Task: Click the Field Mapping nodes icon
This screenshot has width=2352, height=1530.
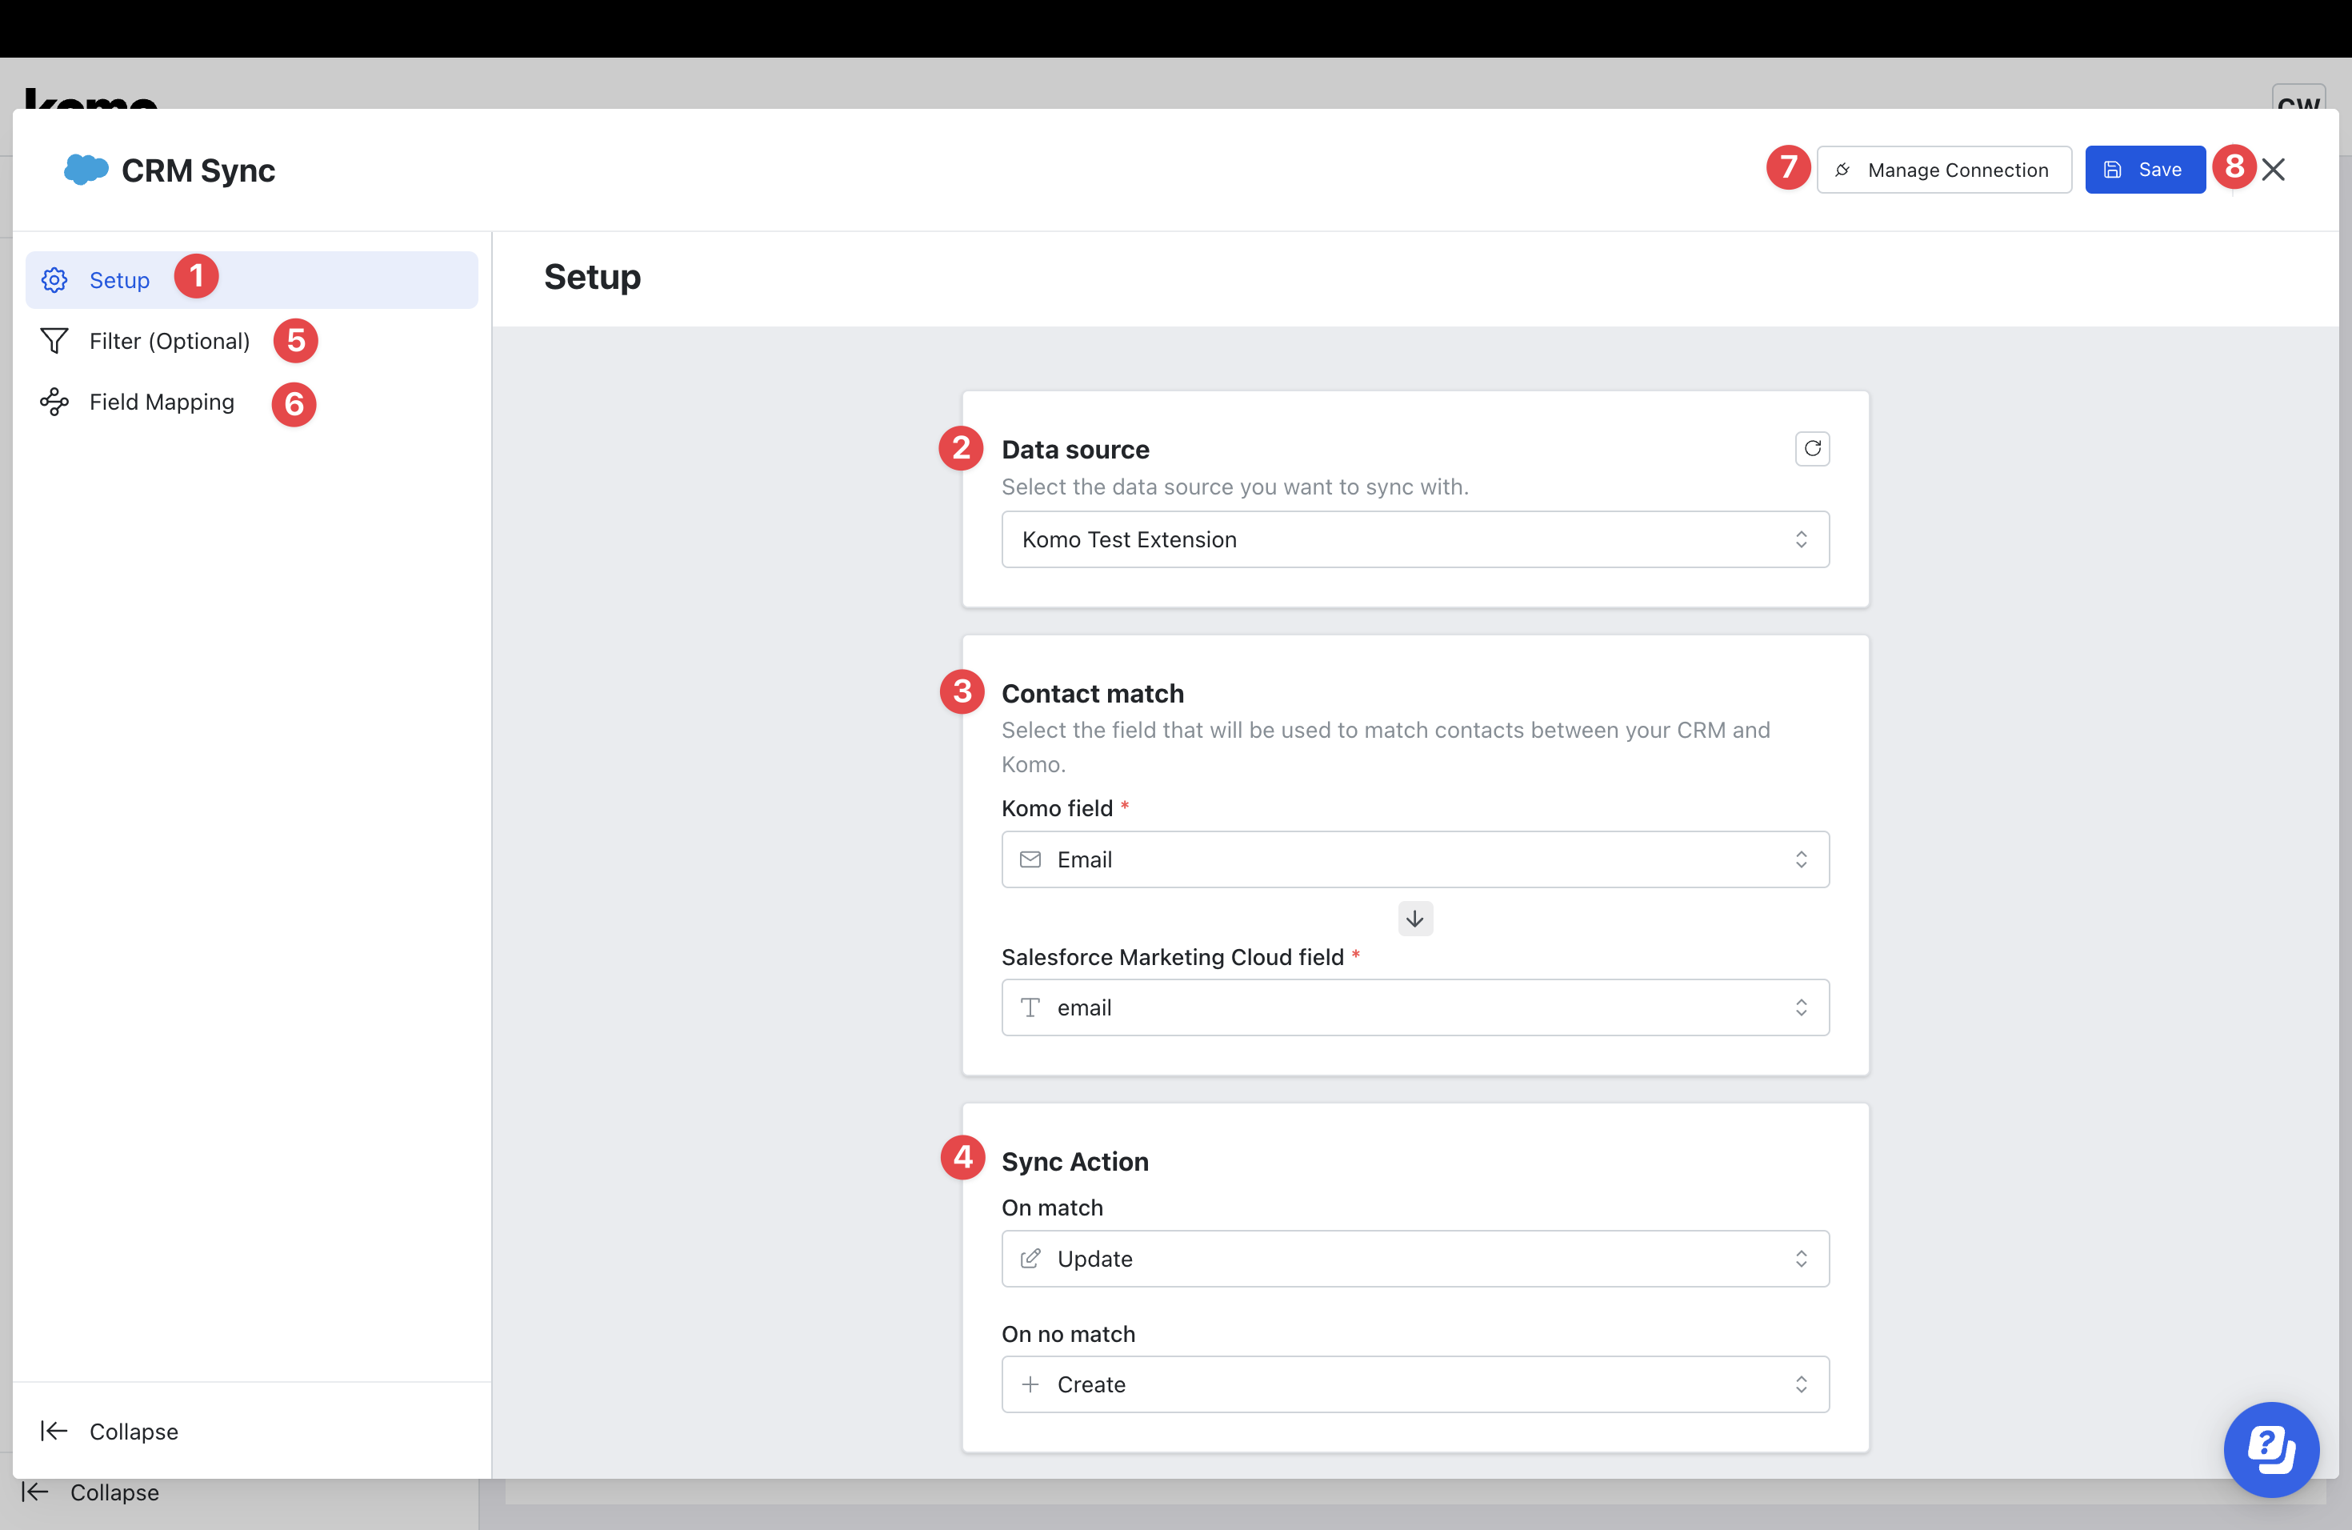Action: pyautogui.click(x=54, y=403)
